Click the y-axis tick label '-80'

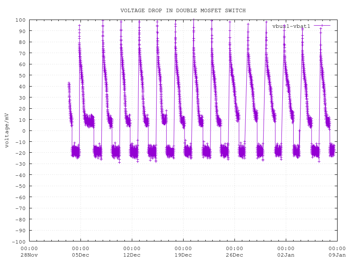[20, 220]
